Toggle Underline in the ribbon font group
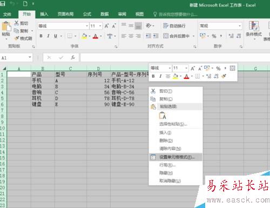Viewport: 270px width, 208px height. click(56, 36)
